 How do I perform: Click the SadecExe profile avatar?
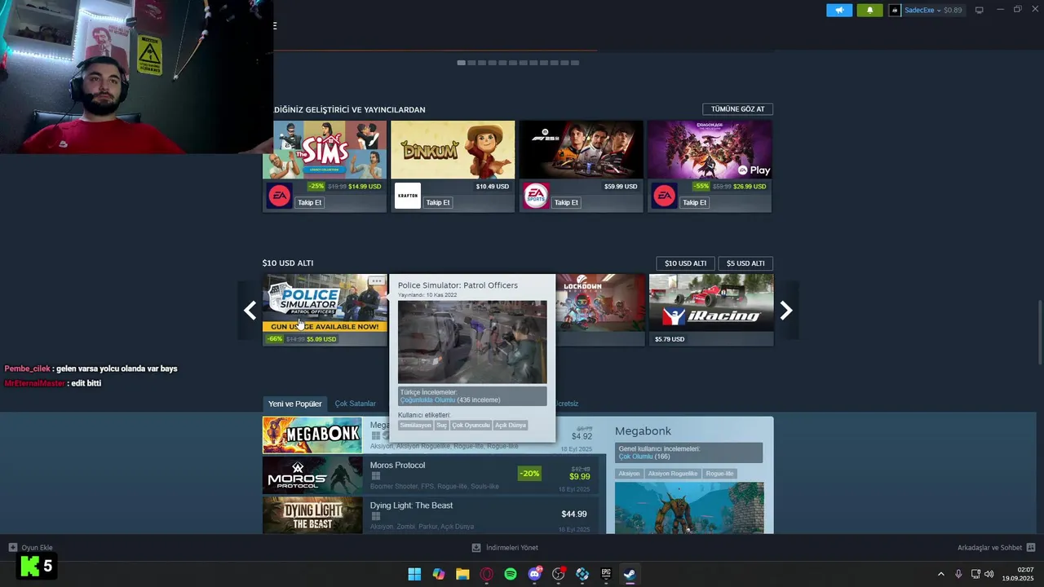click(895, 10)
